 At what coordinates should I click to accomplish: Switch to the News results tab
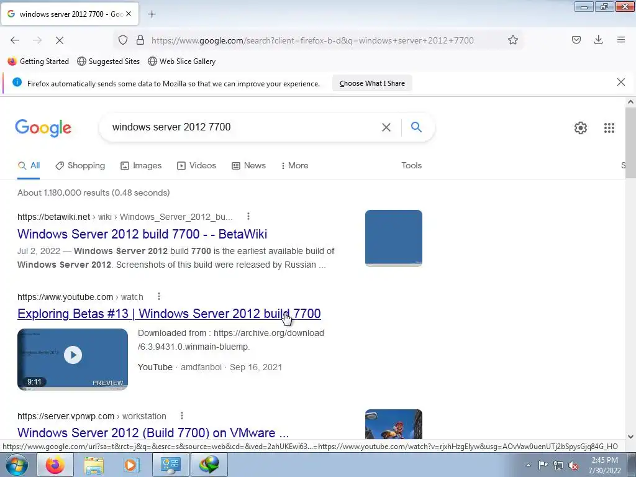[x=248, y=165]
